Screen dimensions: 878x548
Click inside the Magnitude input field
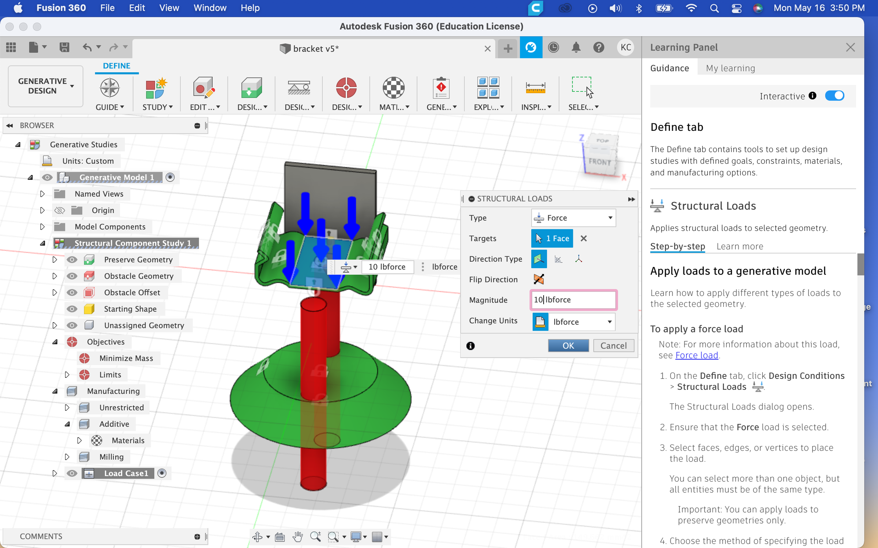[573, 300]
